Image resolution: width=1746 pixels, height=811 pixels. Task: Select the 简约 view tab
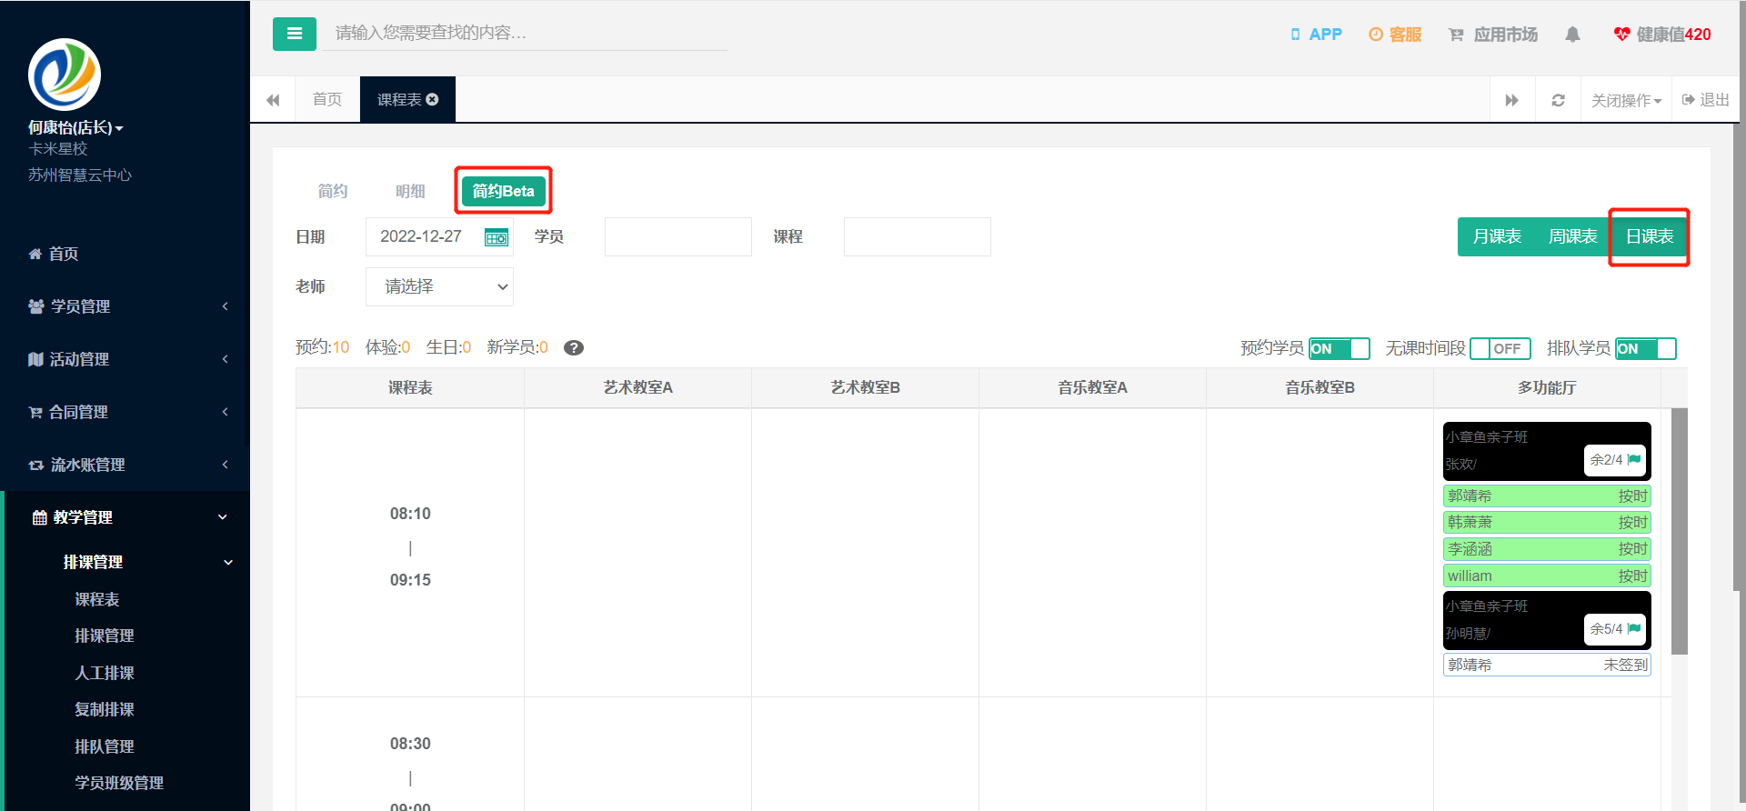pos(333,191)
